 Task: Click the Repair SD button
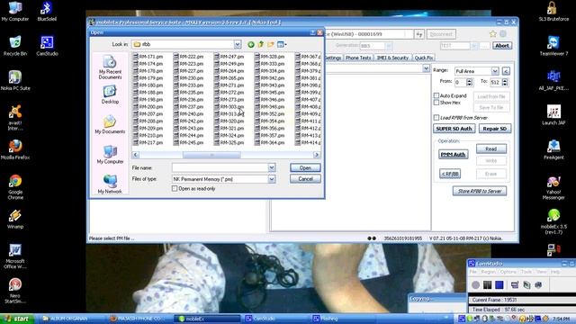[494, 129]
